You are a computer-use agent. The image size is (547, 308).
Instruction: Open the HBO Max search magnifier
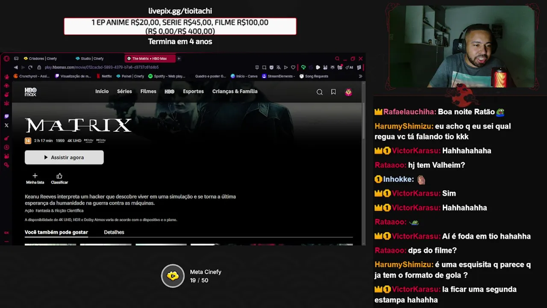[319, 92]
